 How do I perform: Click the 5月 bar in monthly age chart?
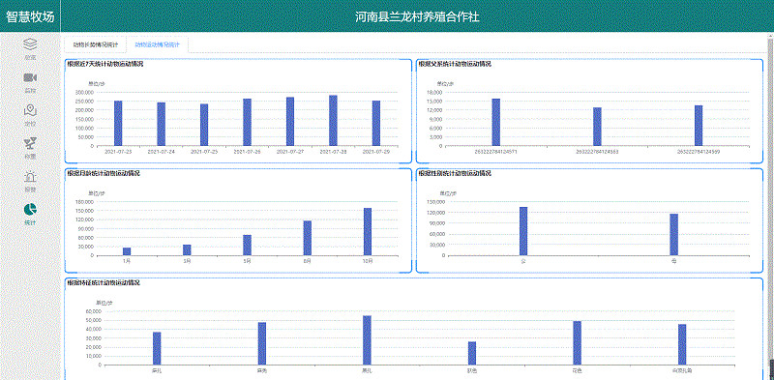pyautogui.click(x=247, y=246)
